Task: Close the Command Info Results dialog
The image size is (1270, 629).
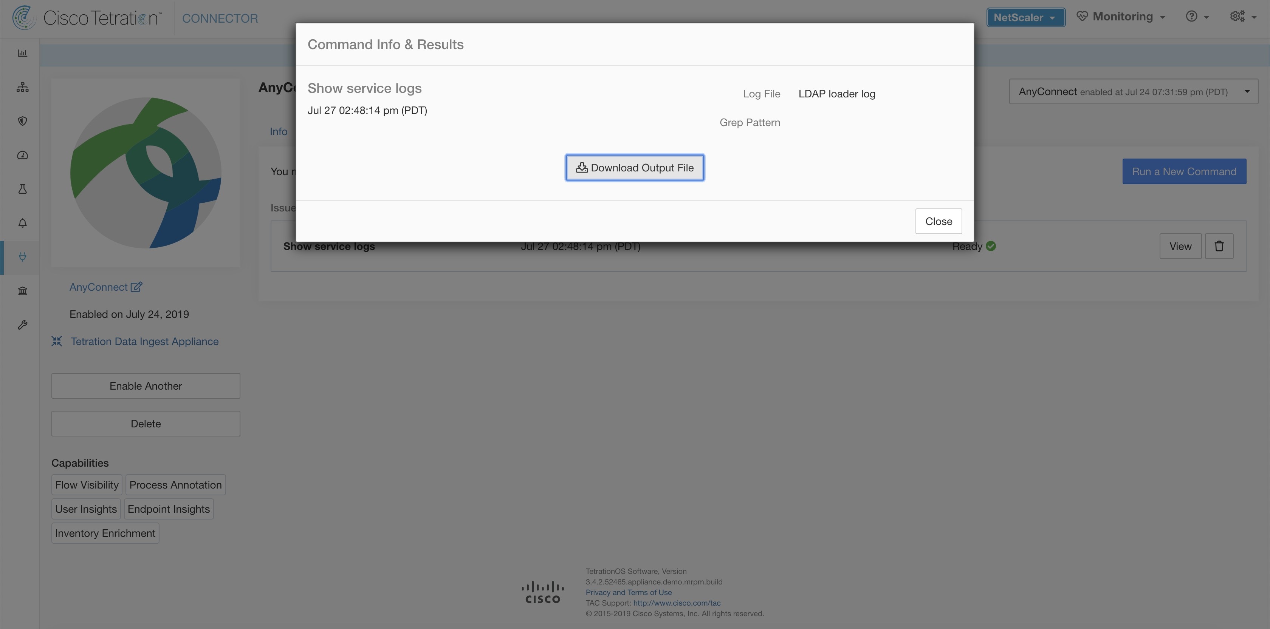Action: pos(939,220)
